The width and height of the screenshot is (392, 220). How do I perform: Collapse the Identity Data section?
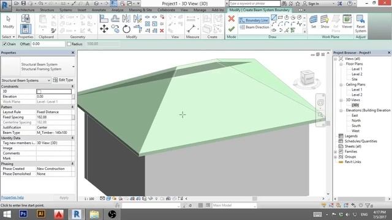click(72, 138)
